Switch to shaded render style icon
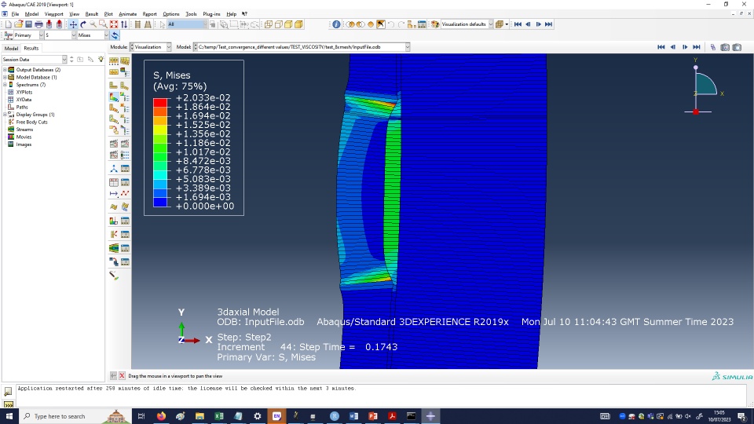754x424 pixels. pos(298,24)
